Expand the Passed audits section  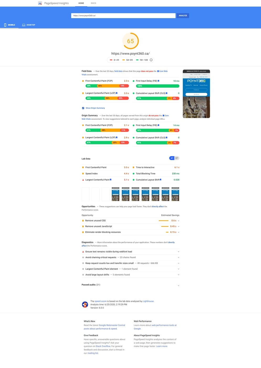tap(179, 286)
